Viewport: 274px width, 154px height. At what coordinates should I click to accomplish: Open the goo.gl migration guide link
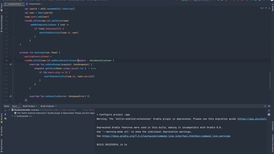(x=252, y=119)
